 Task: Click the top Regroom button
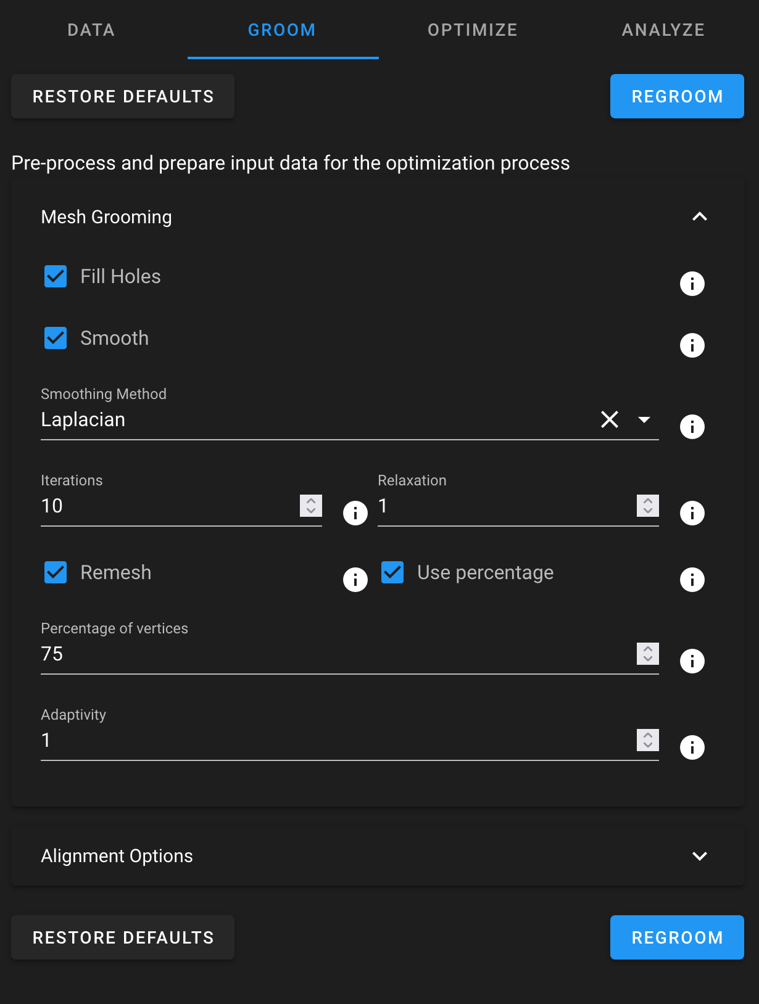point(677,96)
